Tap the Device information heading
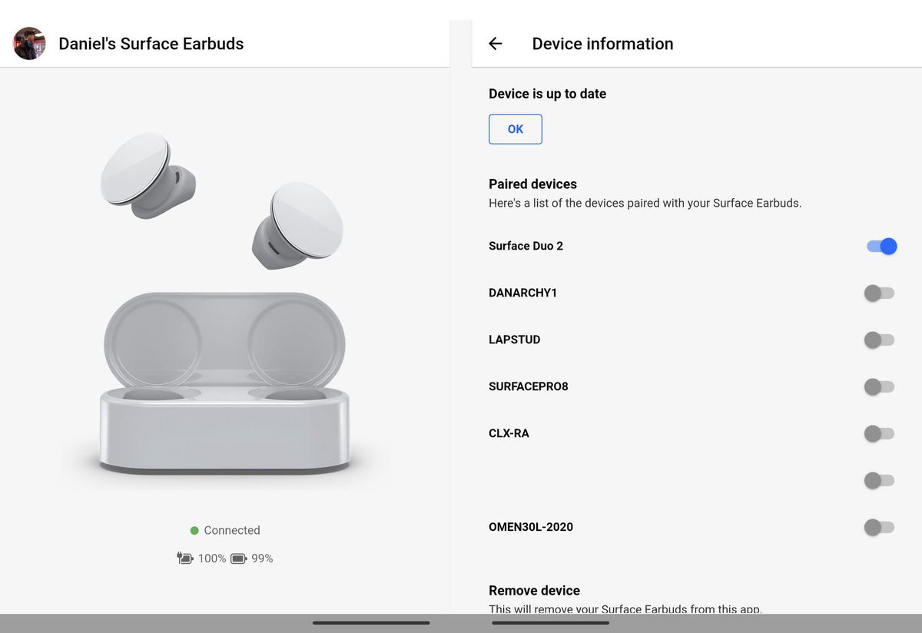This screenshot has height=633, width=922. pos(602,44)
